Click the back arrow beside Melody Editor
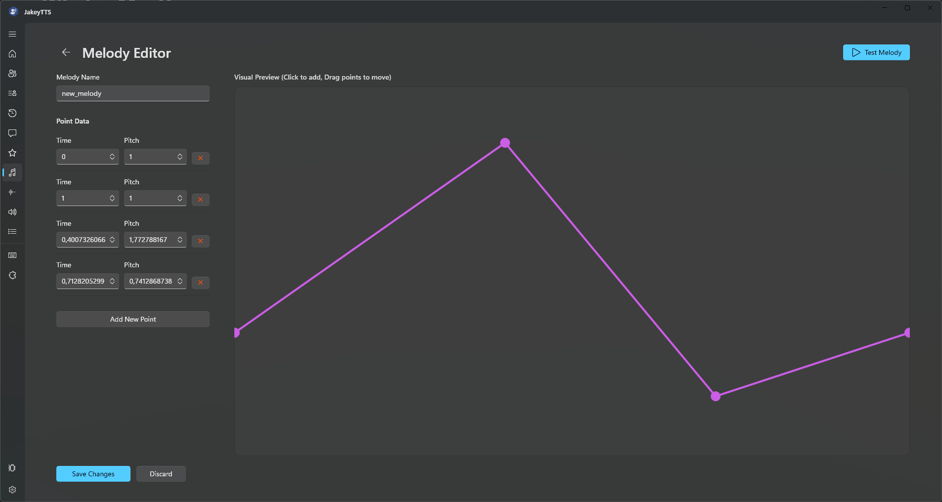The width and height of the screenshot is (942, 502). tap(66, 52)
